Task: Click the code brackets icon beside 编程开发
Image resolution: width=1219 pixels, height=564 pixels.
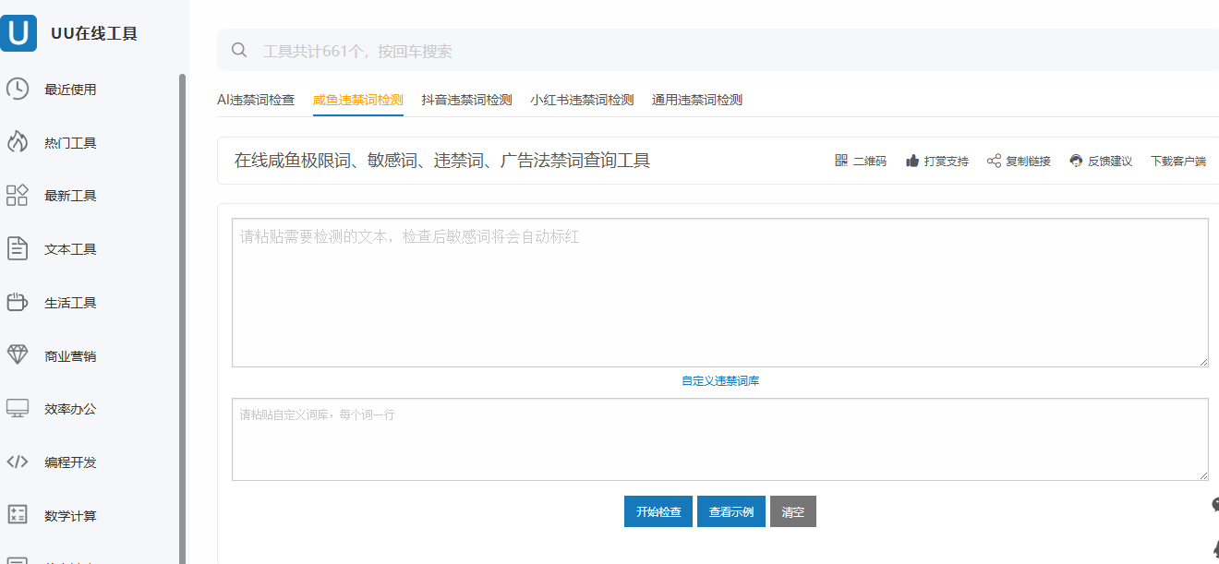Action: pyautogui.click(x=18, y=462)
